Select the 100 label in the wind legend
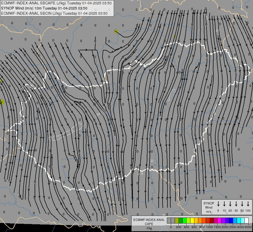 click(248, 211)
